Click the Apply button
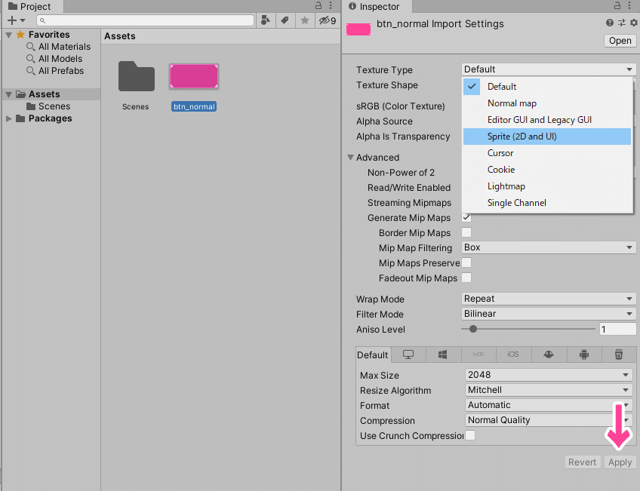640x491 pixels. (620, 462)
